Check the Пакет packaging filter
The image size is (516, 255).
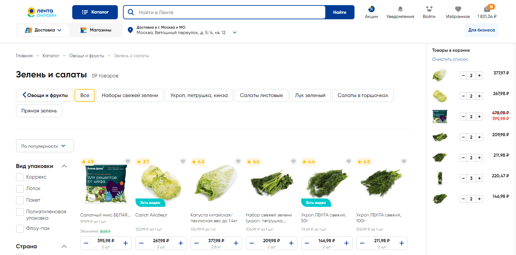[x=20, y=200]
